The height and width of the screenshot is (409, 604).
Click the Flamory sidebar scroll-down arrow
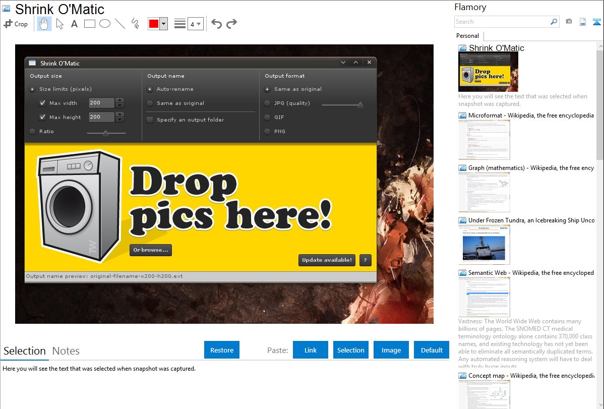(600, 405)
